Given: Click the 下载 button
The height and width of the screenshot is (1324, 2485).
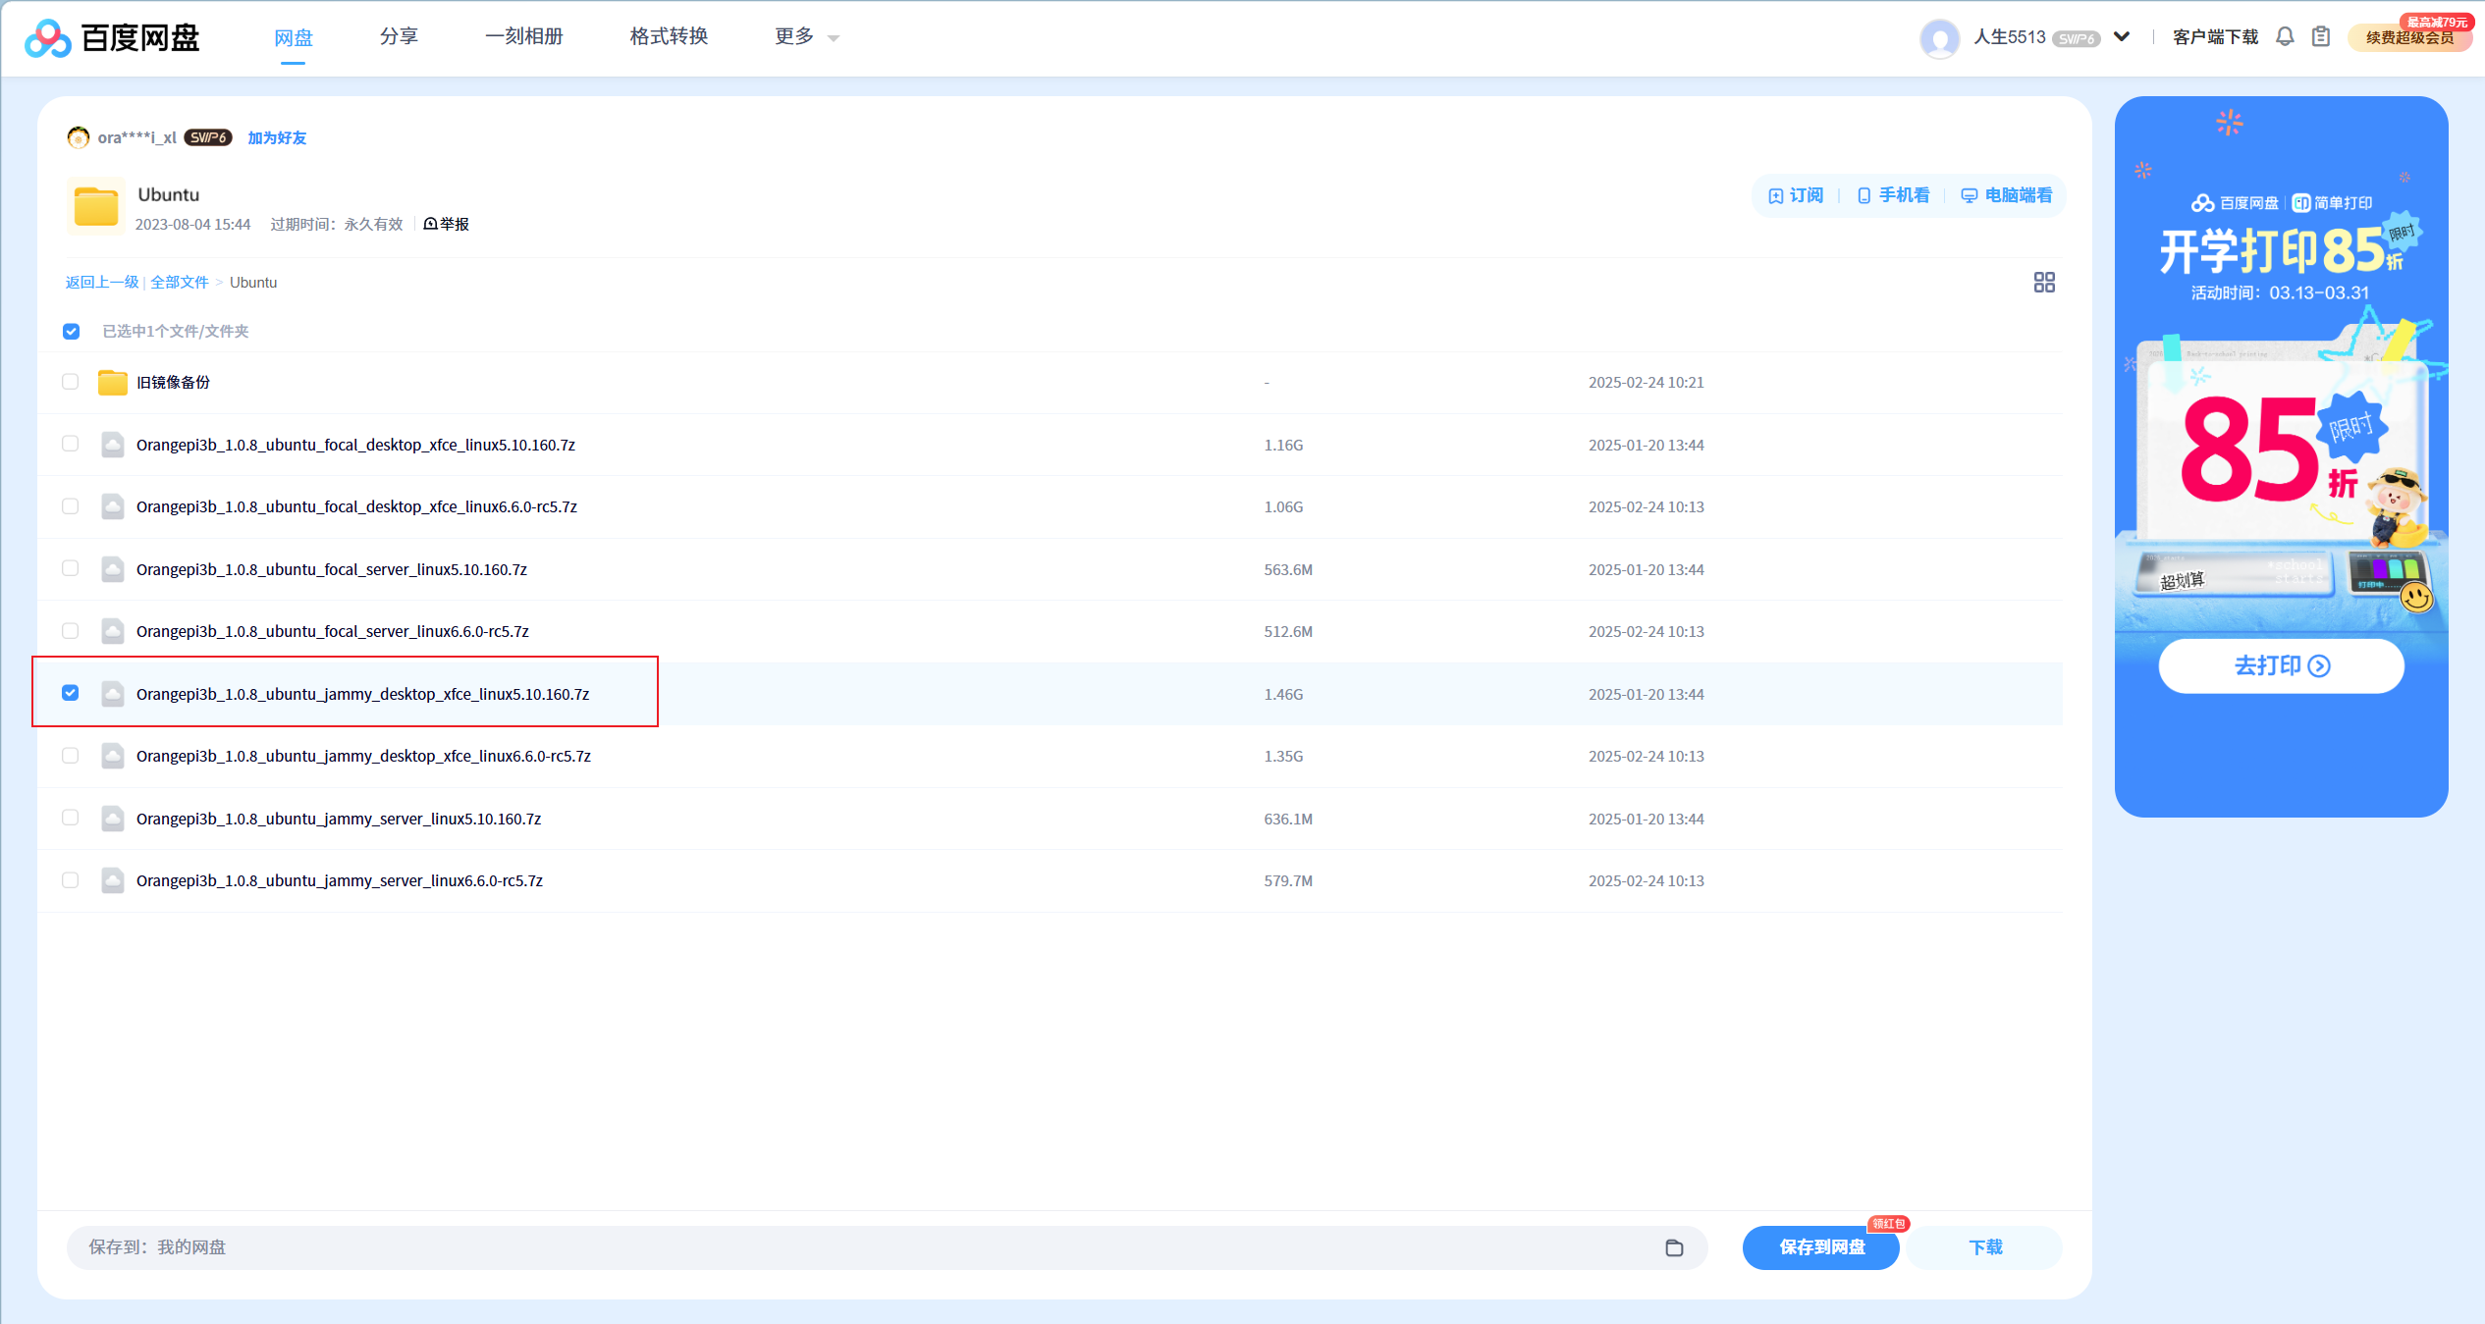Looking at the screenshot, I should [1984, 1247].
